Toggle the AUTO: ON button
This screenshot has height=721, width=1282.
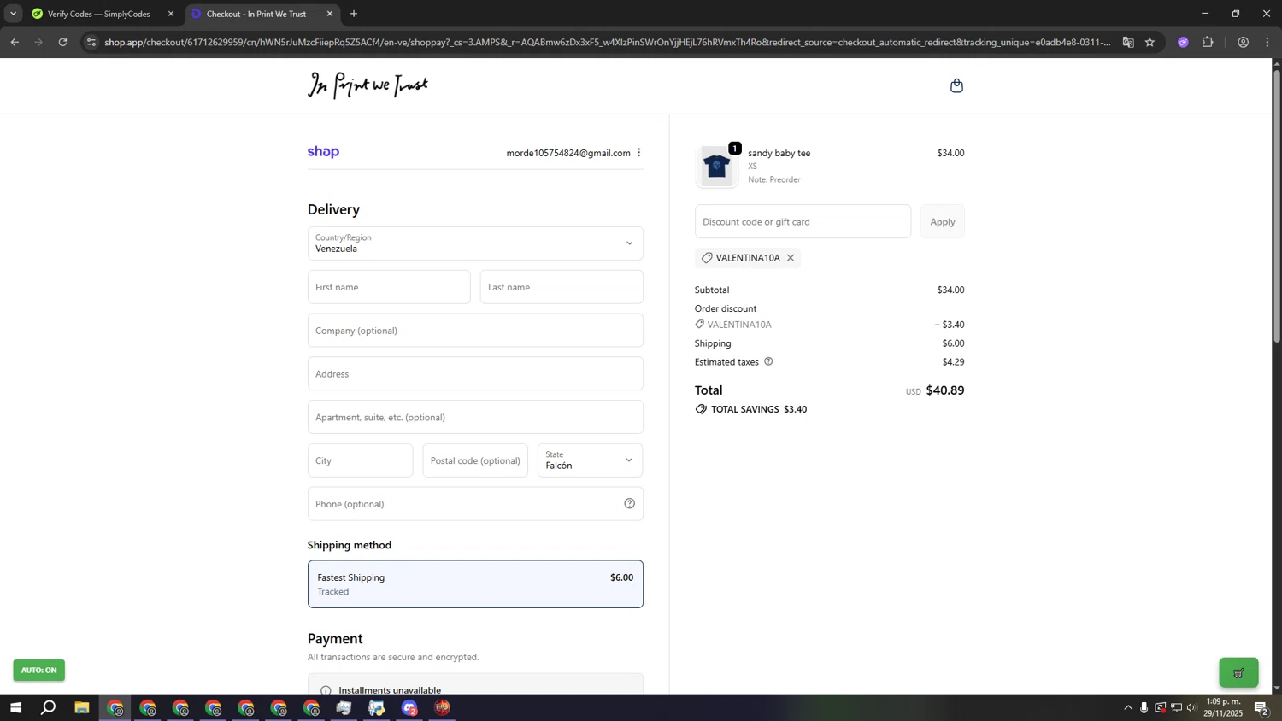point(38,670)
